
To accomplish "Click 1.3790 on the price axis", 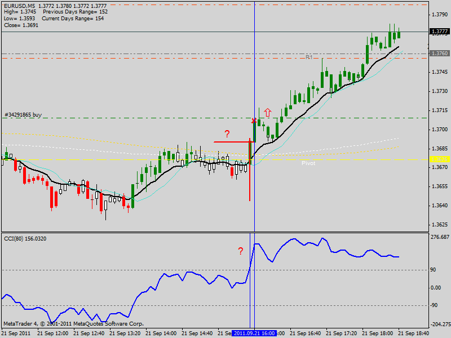I will click(440, 15).
